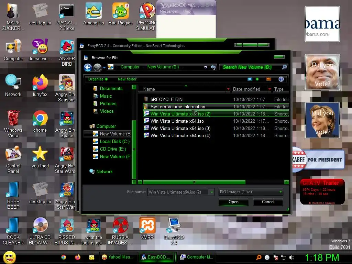Viewport: 352px width, 264px height.
Task: Click the navigation pane vertical scrollbar
Action: (134, 149)
